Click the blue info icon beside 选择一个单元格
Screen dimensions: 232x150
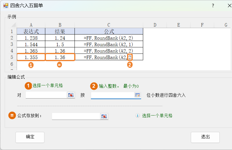pyautogui.click(x=138, y=116)
